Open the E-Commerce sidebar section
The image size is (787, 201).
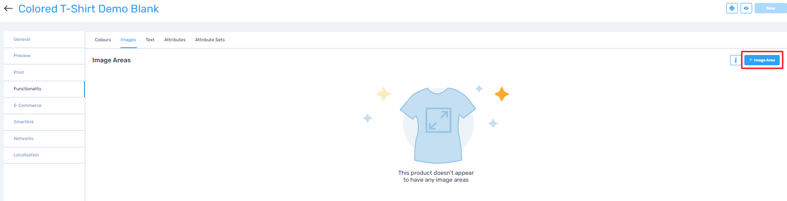click(x=28, y=105)
